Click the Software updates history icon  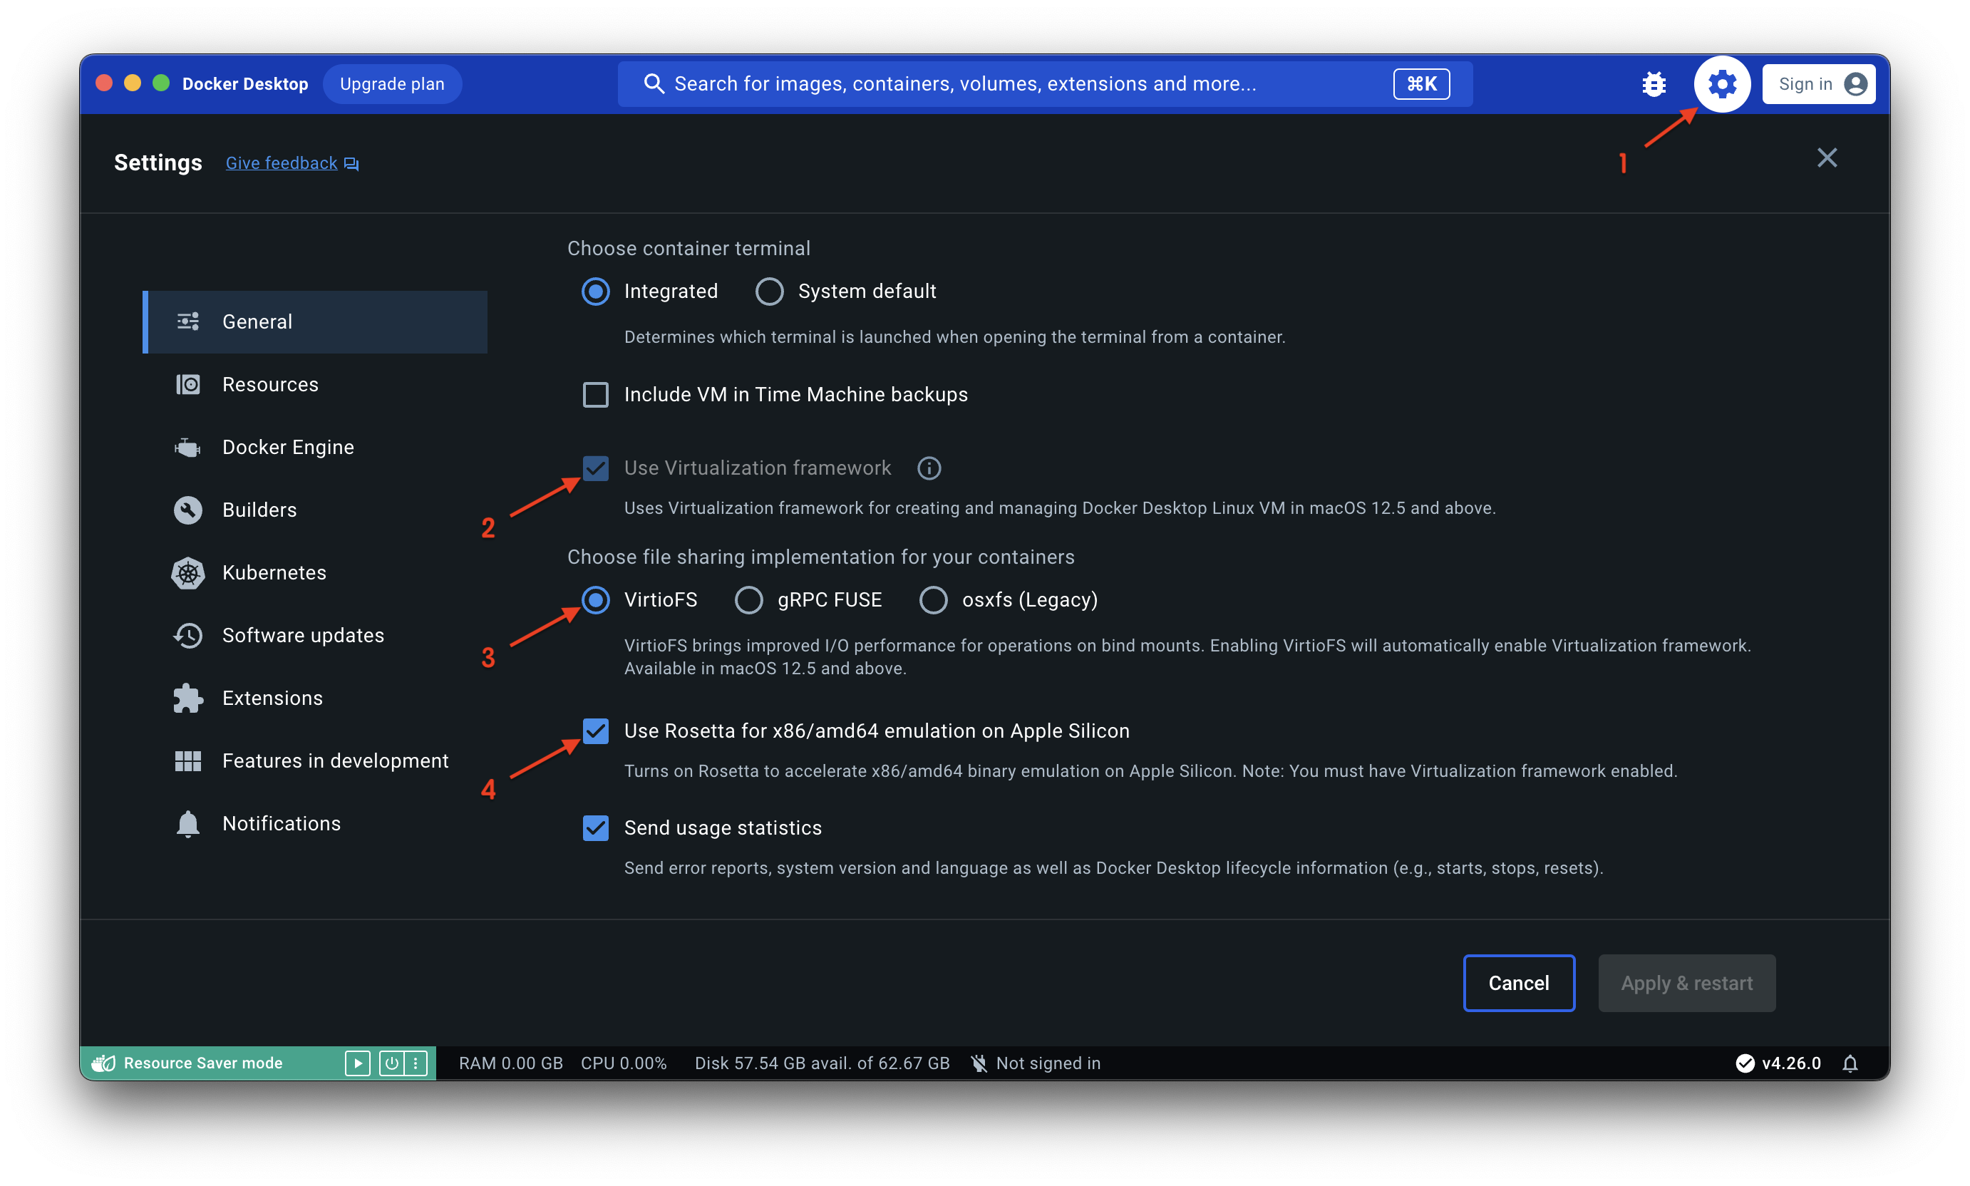click(x=188, y=635)
